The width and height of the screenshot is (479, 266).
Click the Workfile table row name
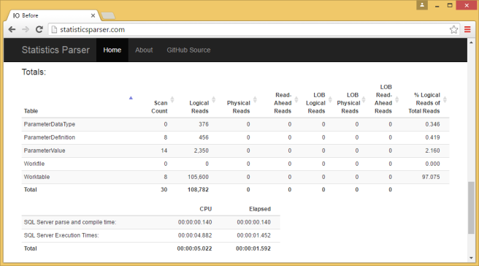[34, 164]
